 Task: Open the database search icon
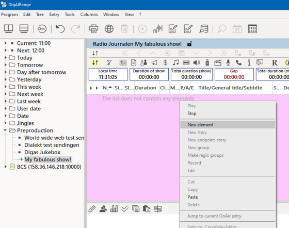tap(203, 29)
